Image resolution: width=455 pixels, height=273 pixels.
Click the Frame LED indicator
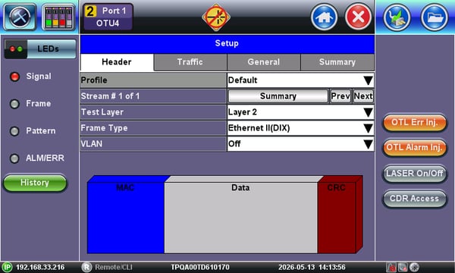point(14,104)
